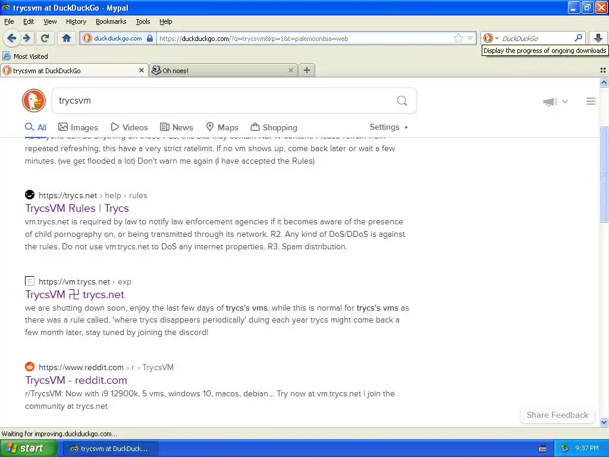Switch to Maps results
609x457 pixels.
click(222, 127)
